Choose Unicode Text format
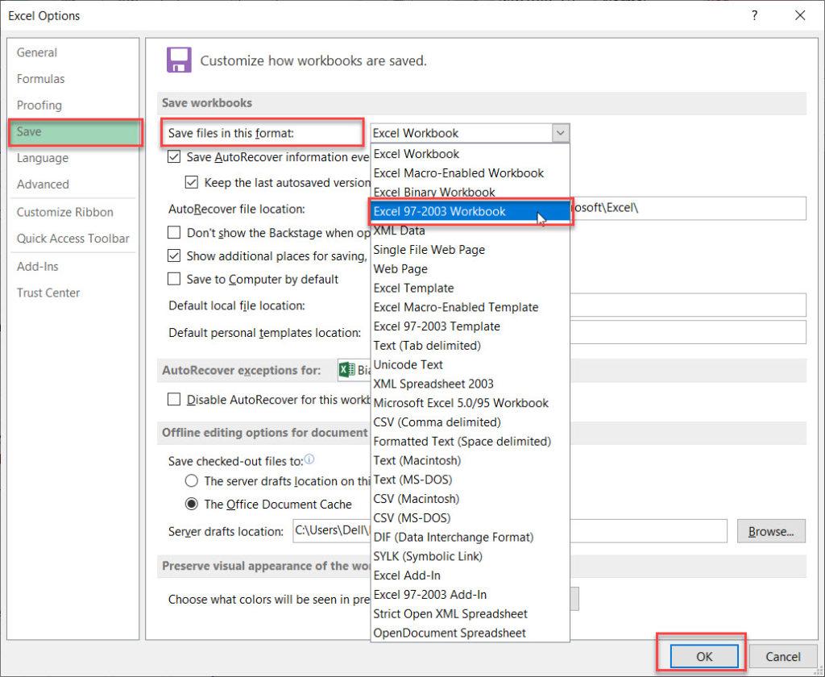This screenshot has height=677, width=825. click(471, 364)
